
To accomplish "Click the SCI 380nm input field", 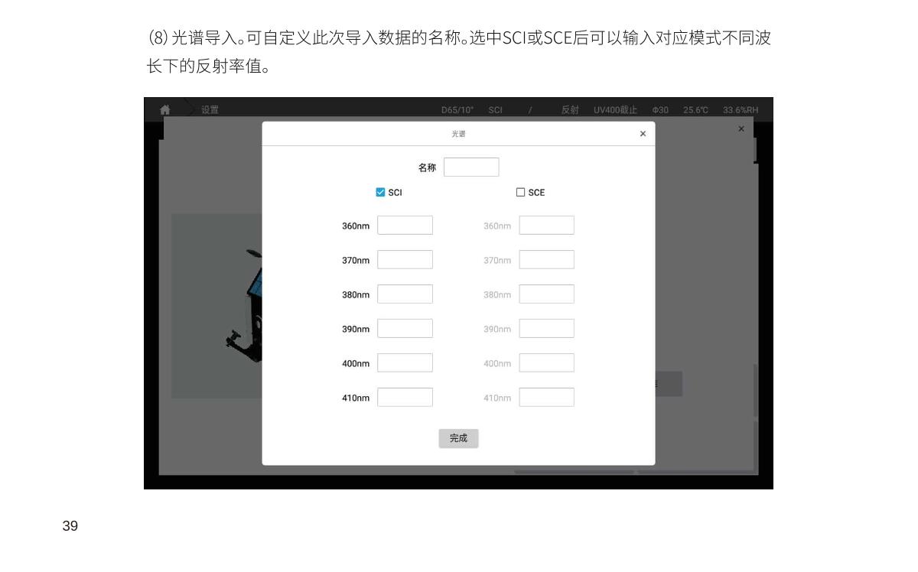I will 405,294.
